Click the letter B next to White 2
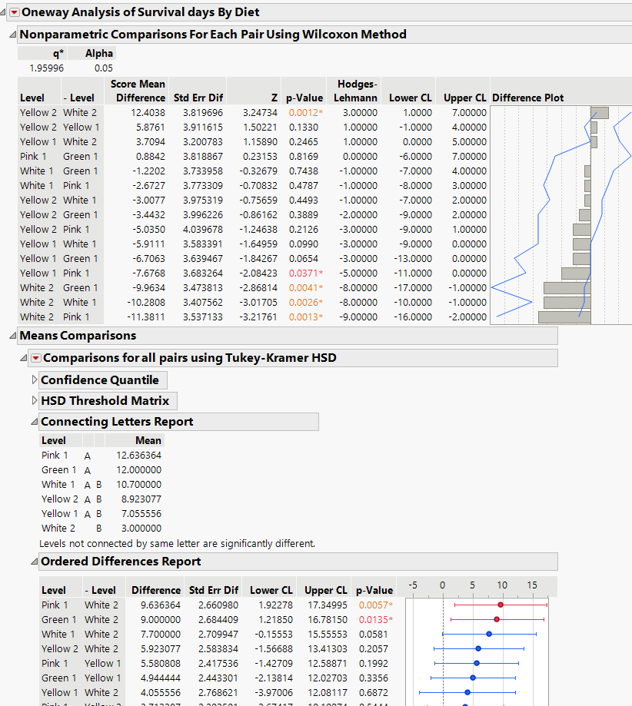Image resolution: width=632 pixels, height=706 pixels. (98, 528)
